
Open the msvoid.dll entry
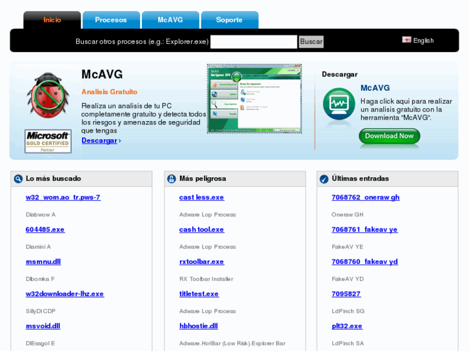[x=43, y=327]
